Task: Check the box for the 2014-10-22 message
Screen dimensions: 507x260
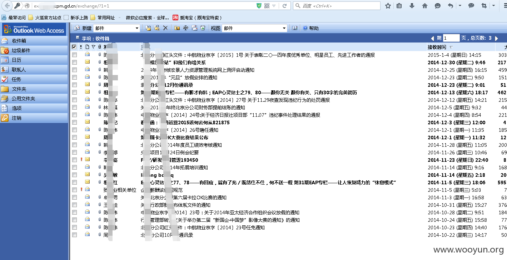Action: point(74,235)
